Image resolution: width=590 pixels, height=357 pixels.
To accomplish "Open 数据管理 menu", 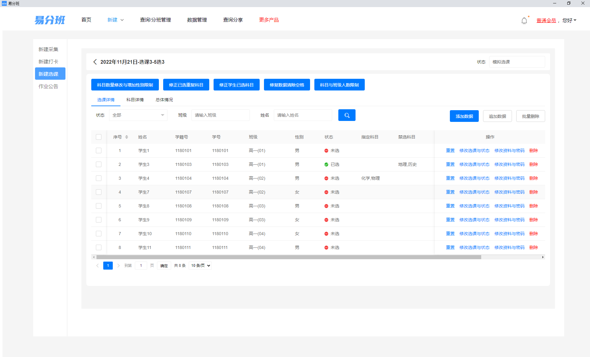I will tap(197, 20).
